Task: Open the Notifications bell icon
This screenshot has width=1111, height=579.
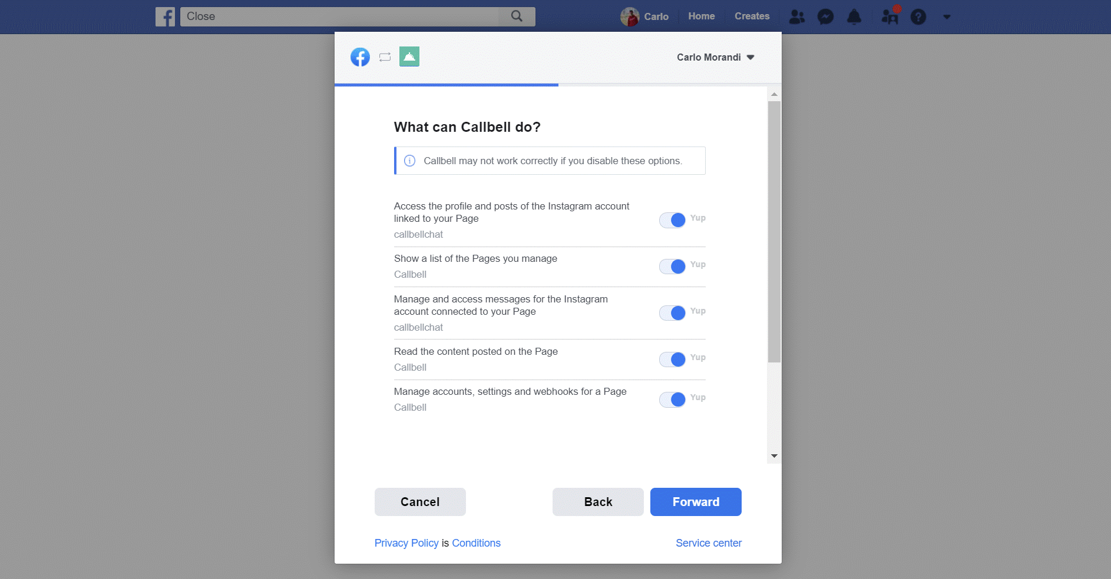Action: [854, 16]
